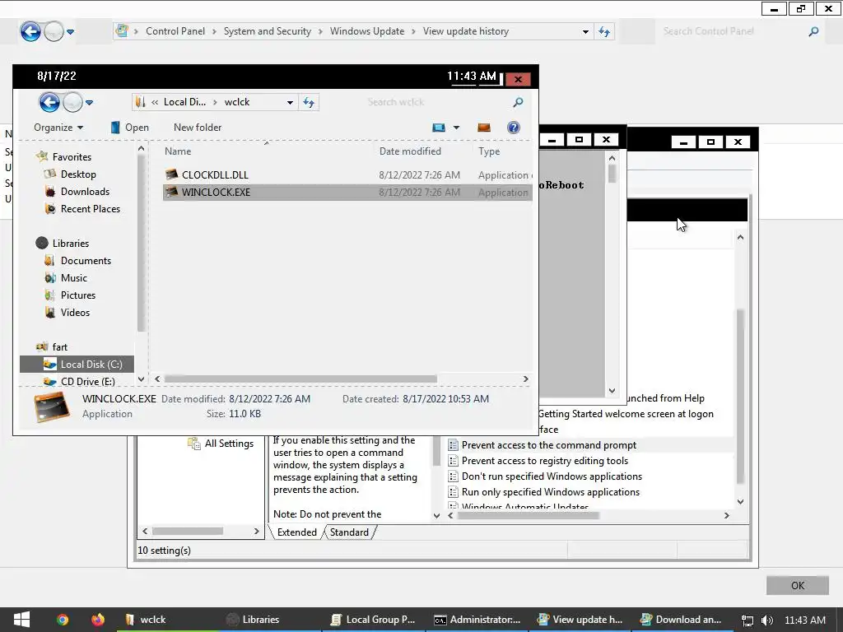Sort by Date modified column
843x632 pixels.
(410, 151)
